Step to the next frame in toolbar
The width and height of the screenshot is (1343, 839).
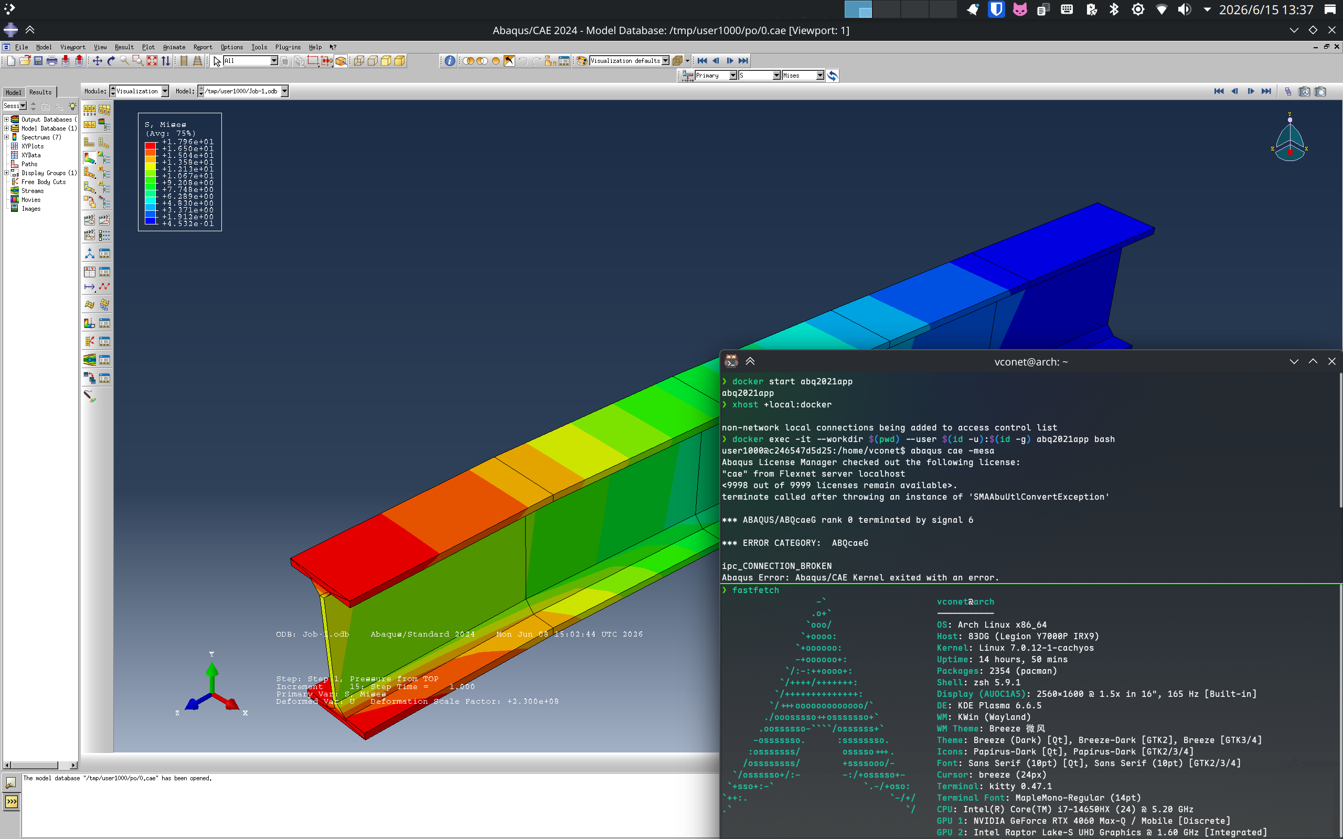[730, 60]
